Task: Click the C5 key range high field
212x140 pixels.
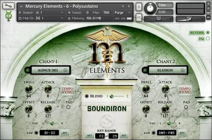Action: (114, 136)
